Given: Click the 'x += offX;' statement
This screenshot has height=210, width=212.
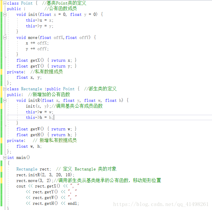Looking at the screenshot, I should pyautogui.click(x=37, y=43).
